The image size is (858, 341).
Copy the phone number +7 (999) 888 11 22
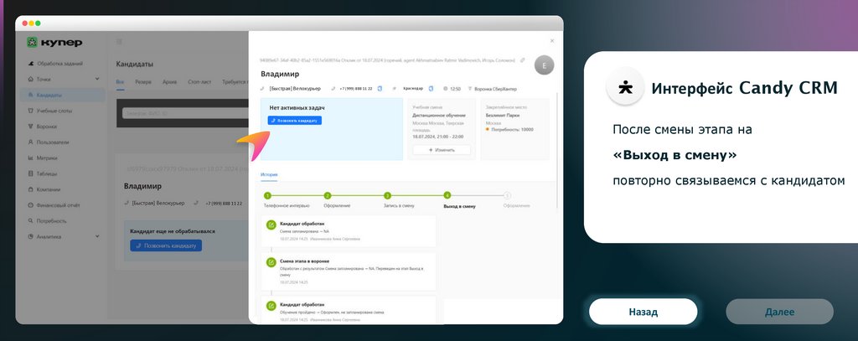[380, 89]
